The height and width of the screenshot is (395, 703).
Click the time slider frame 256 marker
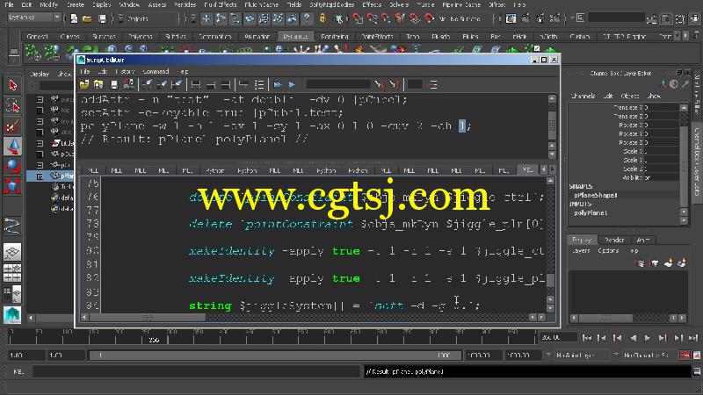[154, 340]
